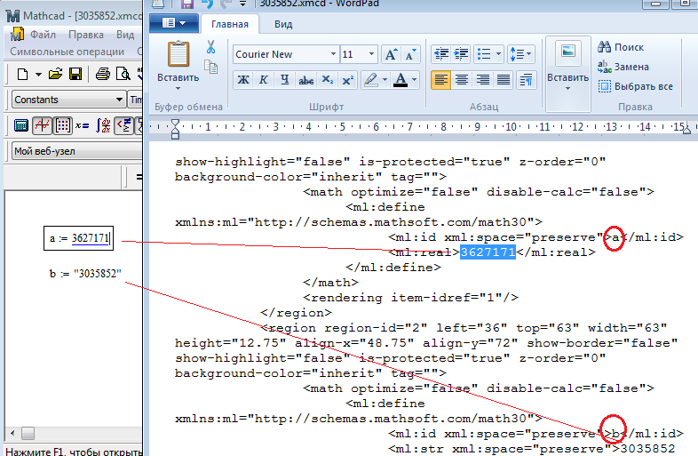Click the grow font size button
698x456 pixels.
(391, 54)
